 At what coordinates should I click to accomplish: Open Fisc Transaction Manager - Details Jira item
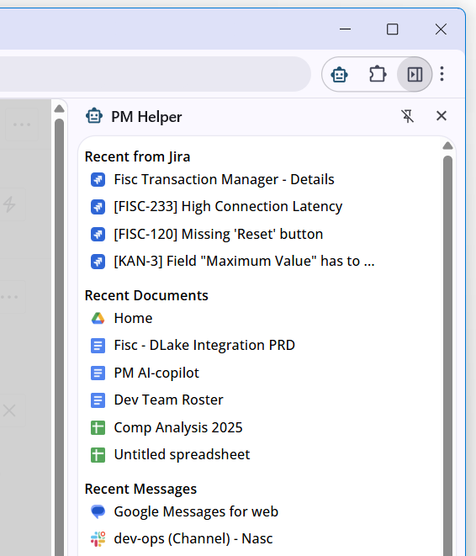[224, 179]
